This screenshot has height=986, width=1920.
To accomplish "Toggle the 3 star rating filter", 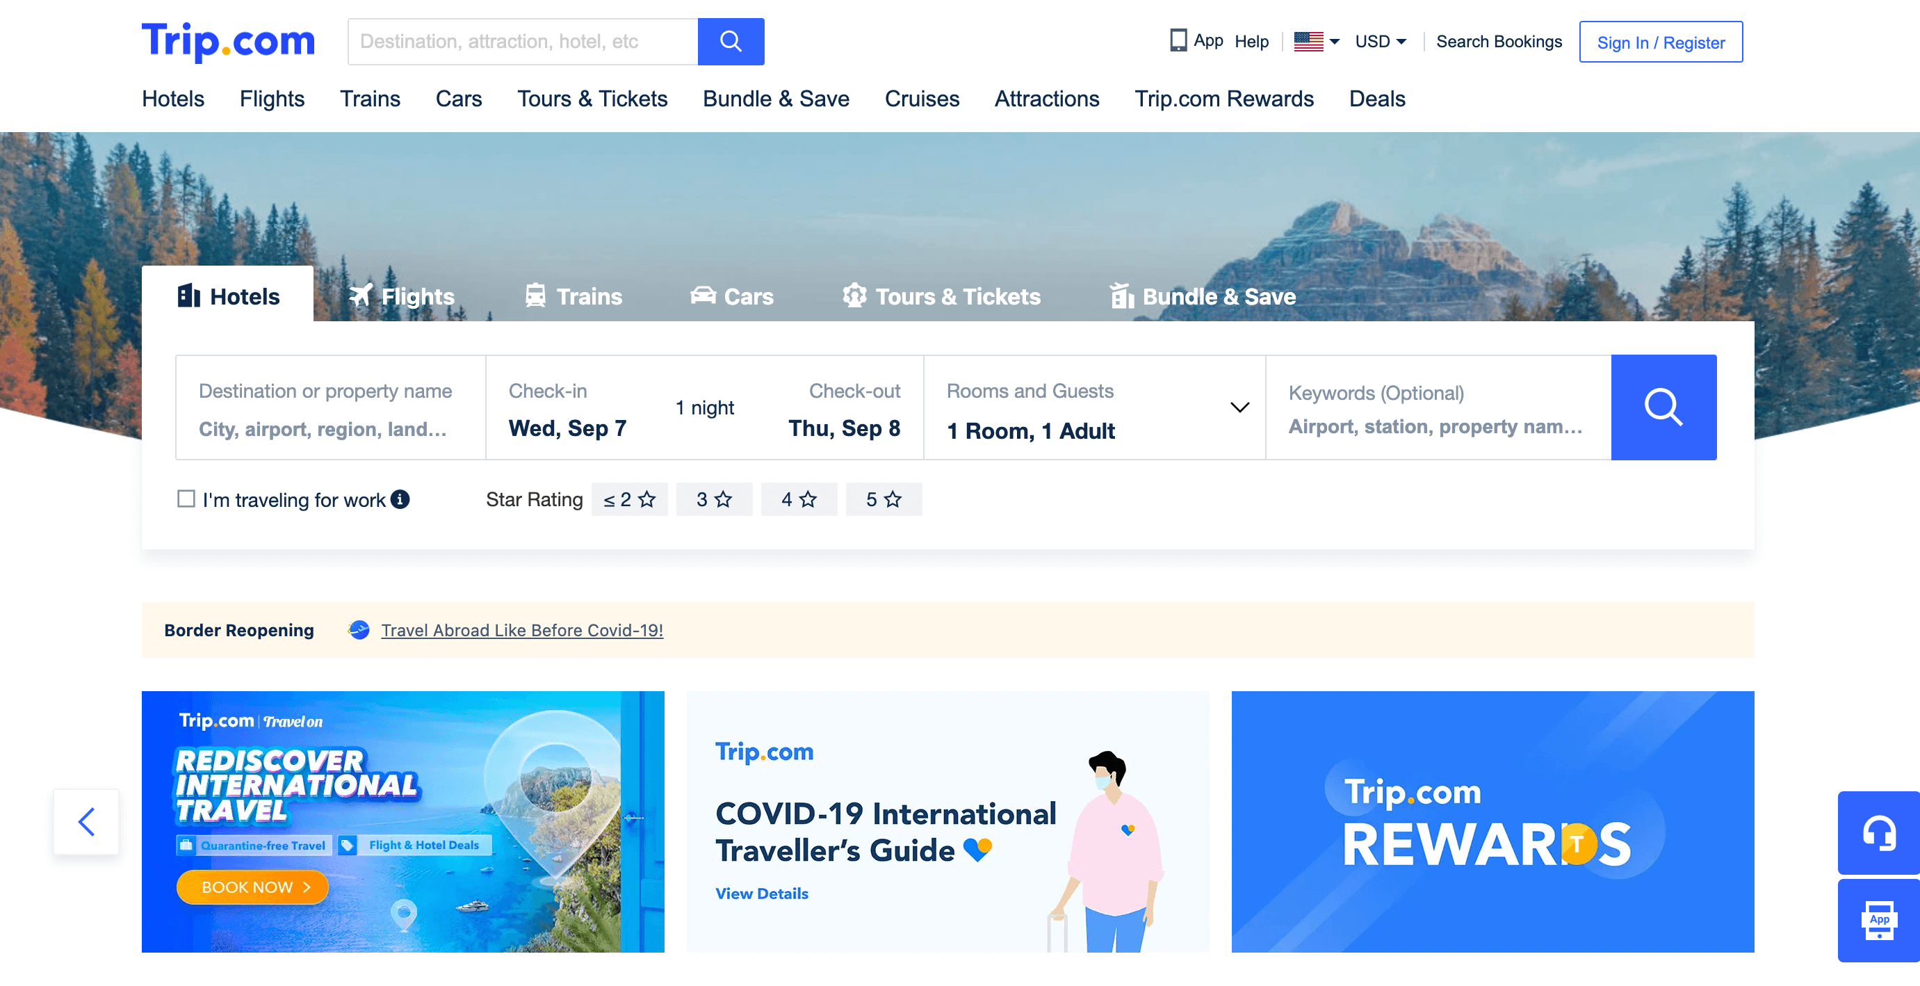I will [x=713, y=499].
